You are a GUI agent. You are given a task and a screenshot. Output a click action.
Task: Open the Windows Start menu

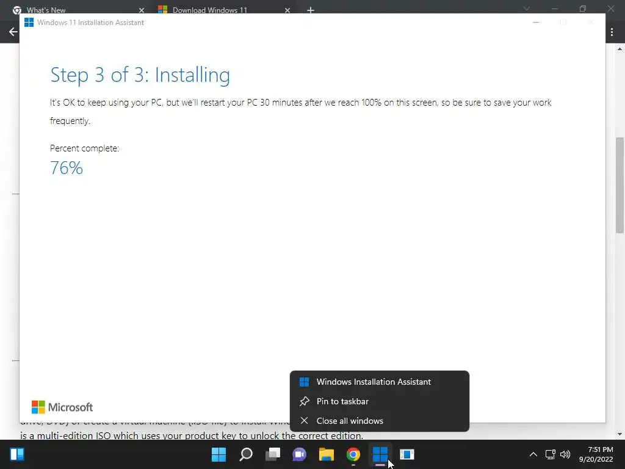point(219,454)
